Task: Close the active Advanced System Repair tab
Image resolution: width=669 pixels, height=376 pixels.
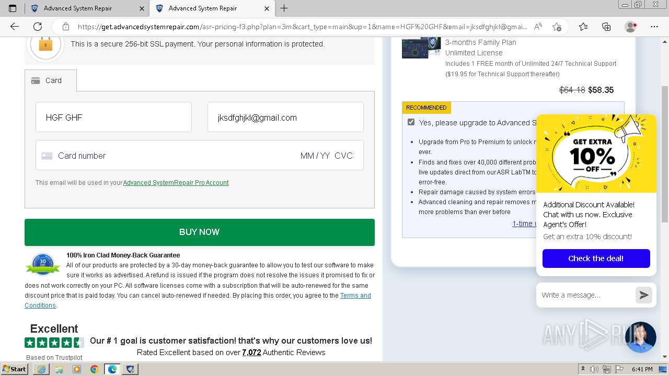Action: pos(267,8)
